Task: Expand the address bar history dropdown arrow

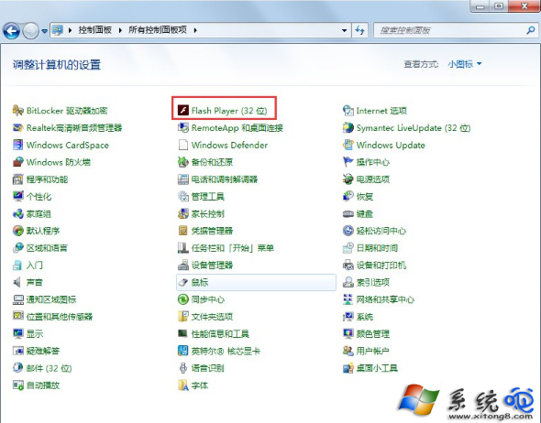Action: pyautogui.click(x=344, y=30)
